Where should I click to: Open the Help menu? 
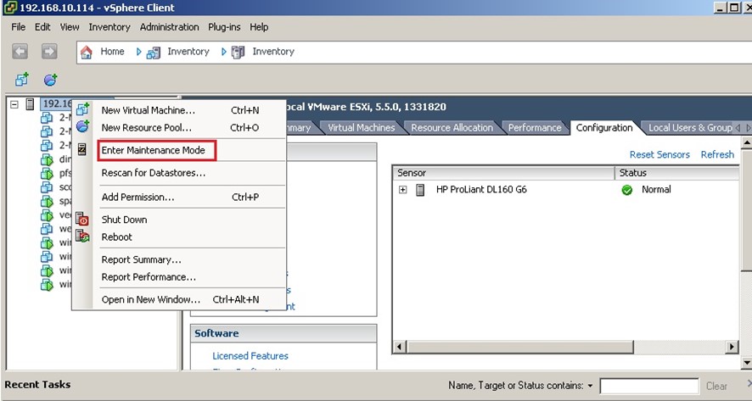259,27
